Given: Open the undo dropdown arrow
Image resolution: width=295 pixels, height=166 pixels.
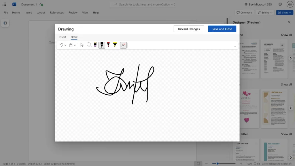Looking at the screenshot, I should [x=65, y=45].
